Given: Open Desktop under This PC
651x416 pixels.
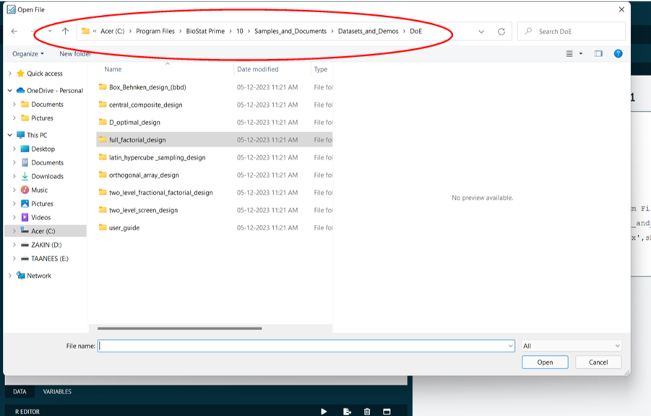Looking at the screenshot, I should tap(43, 149).
